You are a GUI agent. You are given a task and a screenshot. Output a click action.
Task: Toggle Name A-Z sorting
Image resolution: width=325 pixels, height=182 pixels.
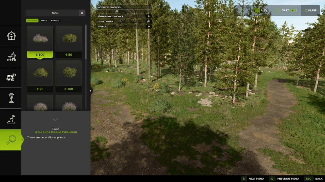click(x=55, y=20)
